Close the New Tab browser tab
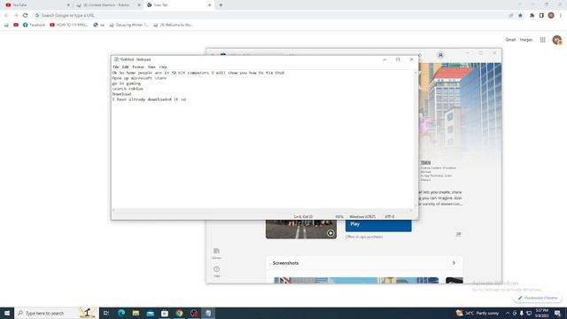 [x=209, y=5]
